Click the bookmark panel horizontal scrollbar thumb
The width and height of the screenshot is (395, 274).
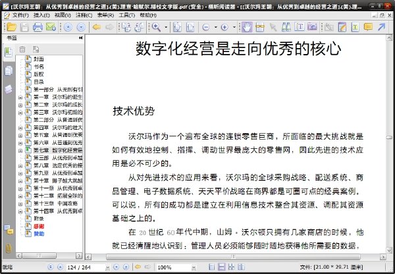pyautogui.click(x=39, y=256)
